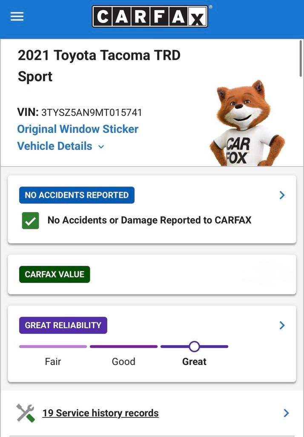Click the reliability slider circle marker
This screenshot has width=304, height=437.
(194, 347)
